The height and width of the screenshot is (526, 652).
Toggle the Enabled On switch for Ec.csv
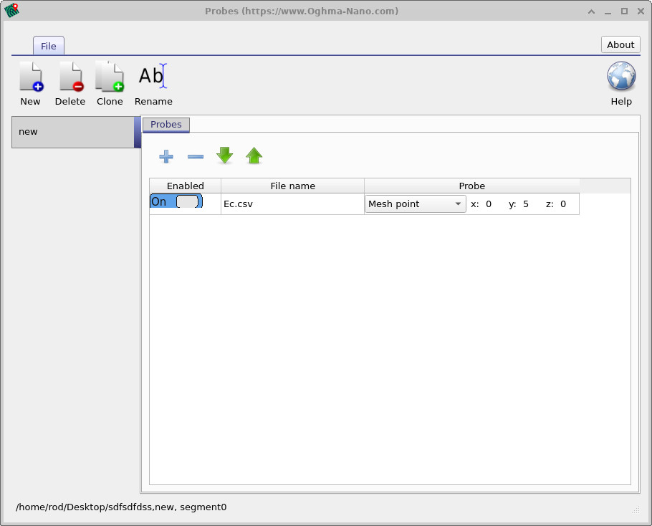click(176, 201)
